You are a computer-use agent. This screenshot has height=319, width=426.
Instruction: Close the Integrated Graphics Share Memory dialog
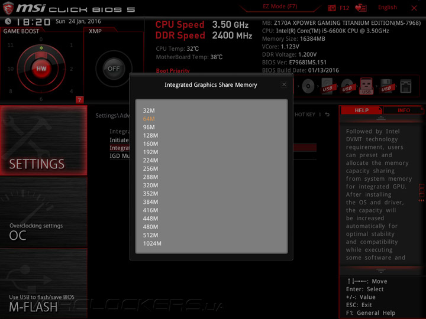tap(284, 84)
